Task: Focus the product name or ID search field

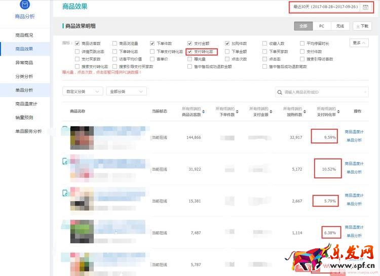Action: pos(322,92)
